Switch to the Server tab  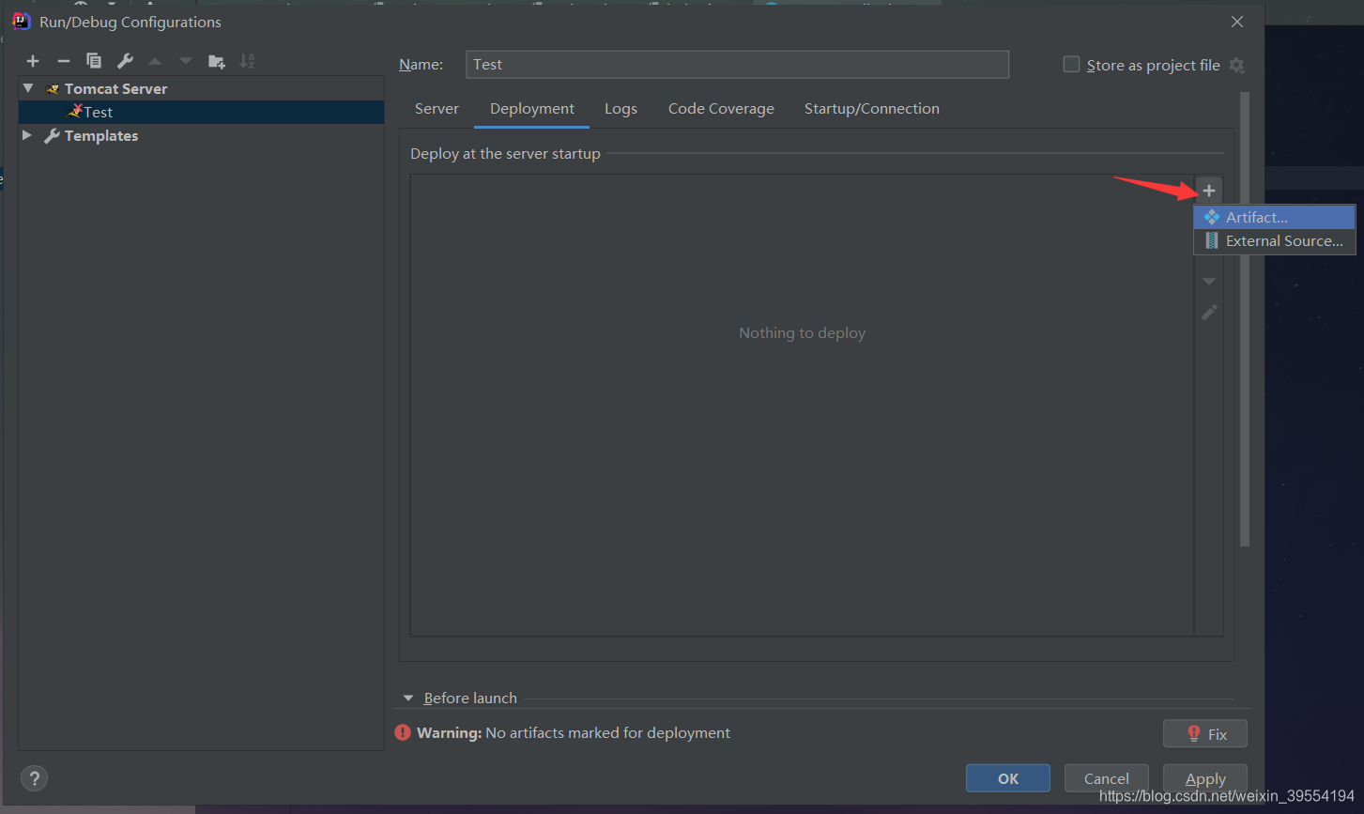point(437,109)
